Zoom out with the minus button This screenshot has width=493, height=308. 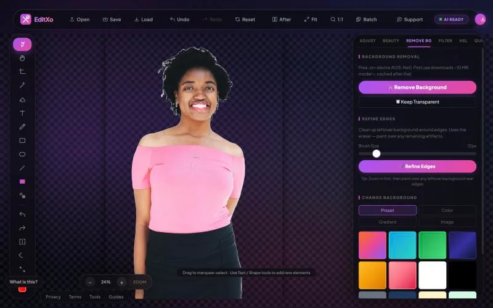pyautogui.click(x=90, y=282)
